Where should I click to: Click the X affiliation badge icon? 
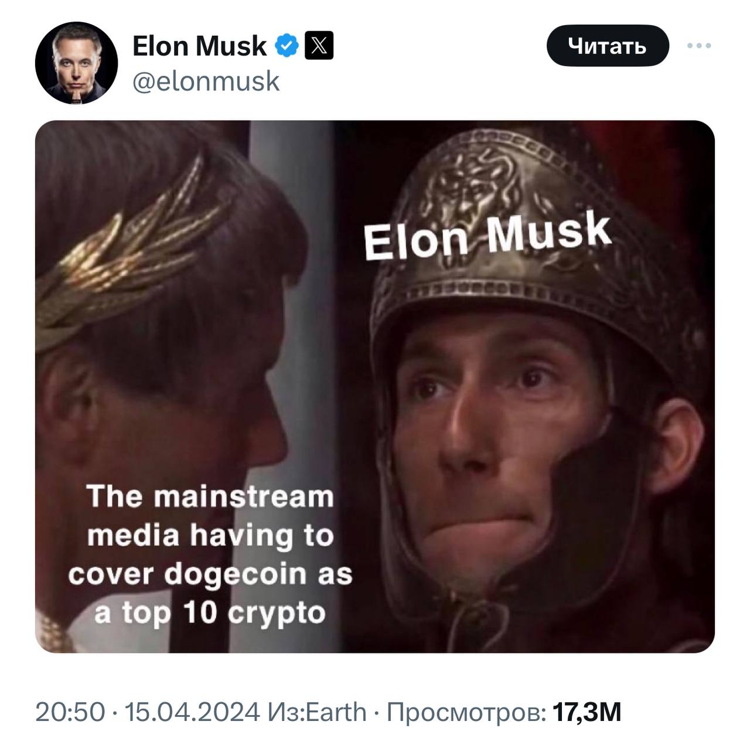(319, 46)
